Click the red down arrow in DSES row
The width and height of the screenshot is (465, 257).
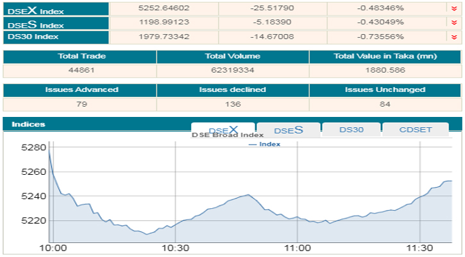tap(454, 22)
